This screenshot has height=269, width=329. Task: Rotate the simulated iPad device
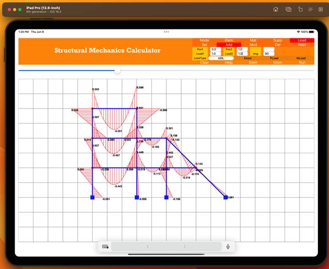point(300,10)
